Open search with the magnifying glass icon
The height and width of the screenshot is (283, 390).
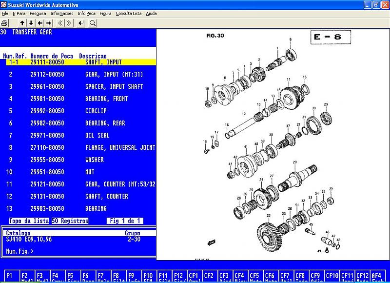coord(93,23)
